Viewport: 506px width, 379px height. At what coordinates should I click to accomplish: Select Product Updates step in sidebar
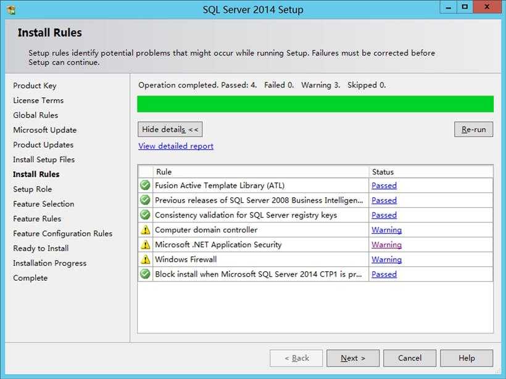pos(43,145)
